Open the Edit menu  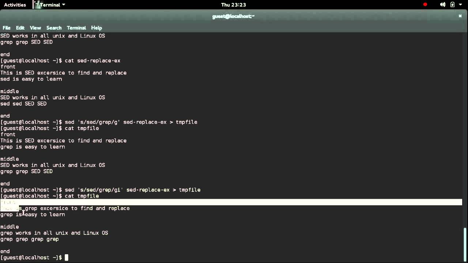tap(20, 28)
